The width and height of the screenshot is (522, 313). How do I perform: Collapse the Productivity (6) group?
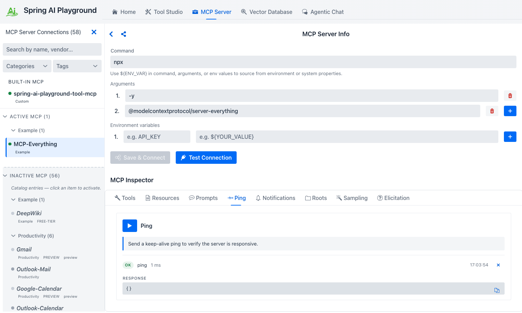14,236
